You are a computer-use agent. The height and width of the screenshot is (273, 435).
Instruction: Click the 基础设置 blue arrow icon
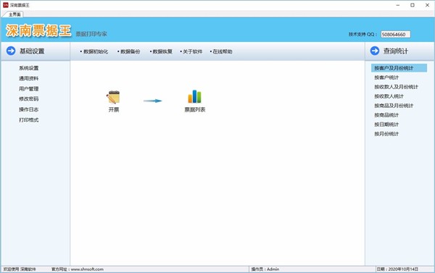pyautogui.click(x=11, y=51)
